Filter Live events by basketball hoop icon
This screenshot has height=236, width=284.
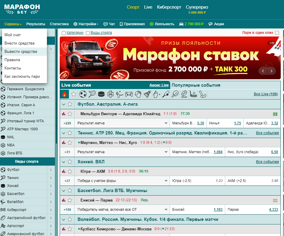point(111,94)
